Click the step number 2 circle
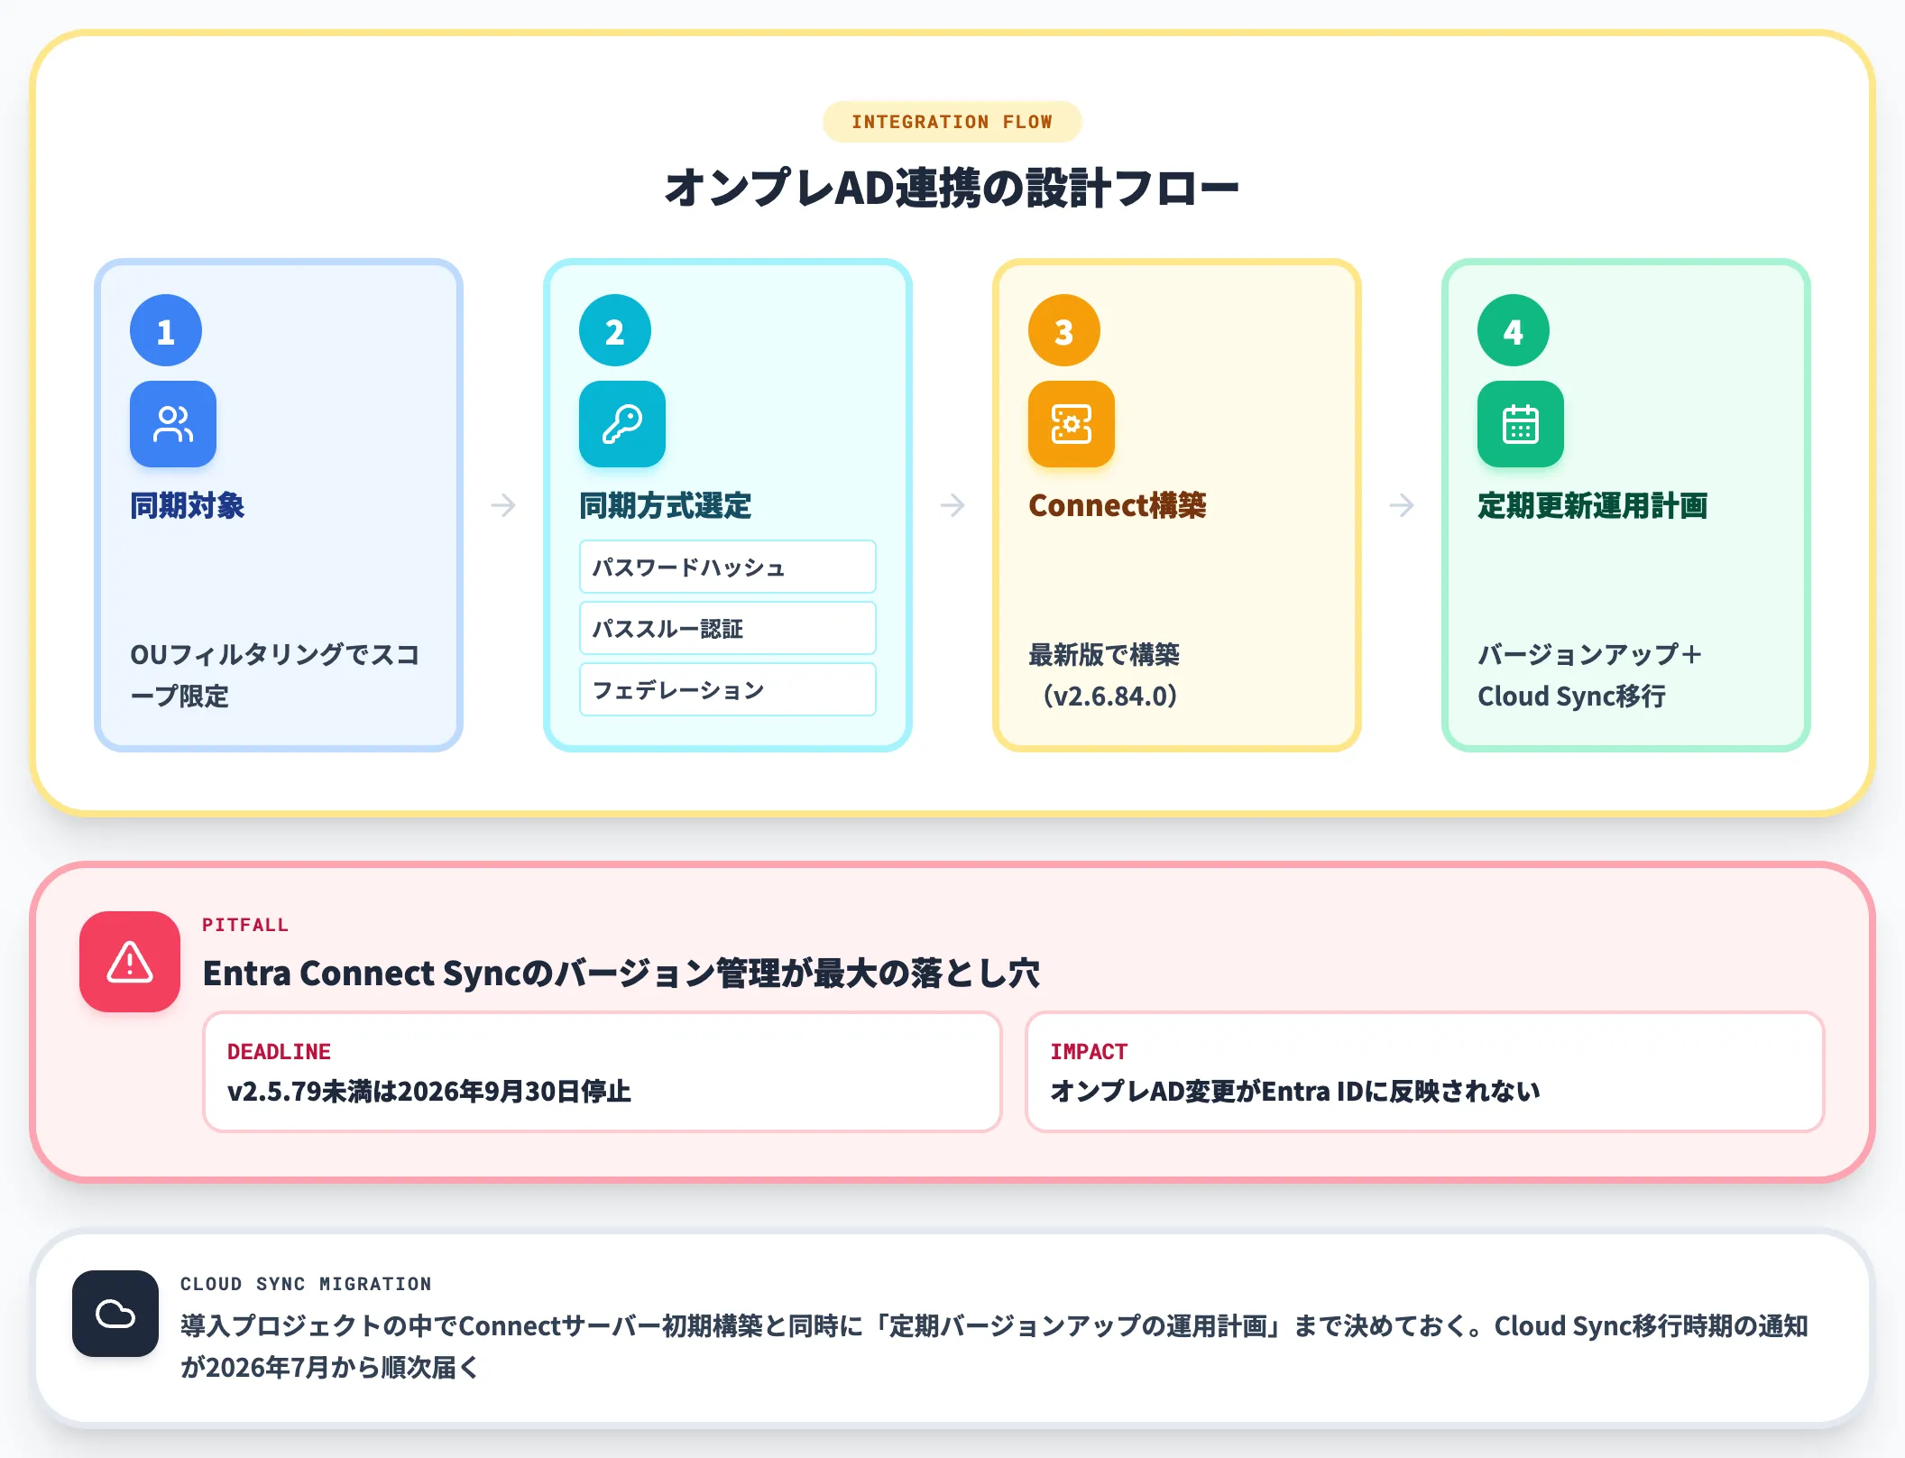This screenshot has height=1458, width=1905. coord(615,330)
